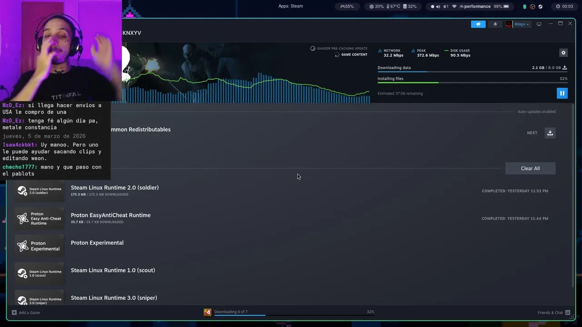Click the Peak 372.6 Mbps stat
582x327 pixels.
(425, 53)
